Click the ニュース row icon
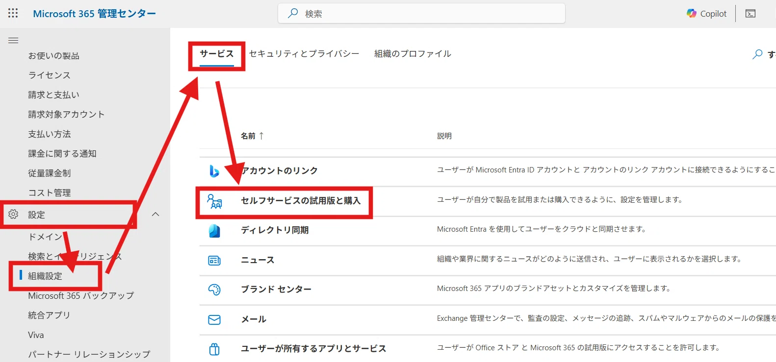 pyautogui.click(x=214, y=260)
